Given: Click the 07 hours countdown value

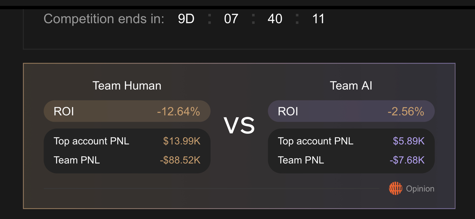Looking at the screenshot, I should [231, 19].
